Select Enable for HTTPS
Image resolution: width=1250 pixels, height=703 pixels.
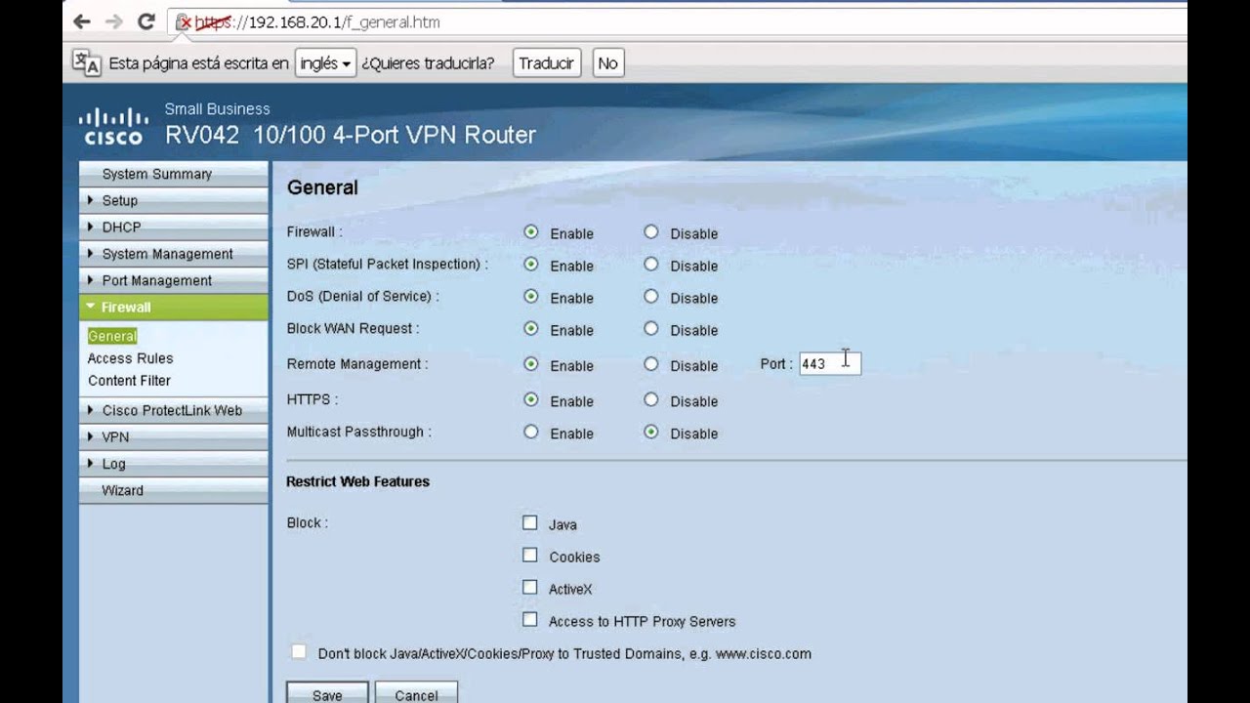tap(531, 399)
